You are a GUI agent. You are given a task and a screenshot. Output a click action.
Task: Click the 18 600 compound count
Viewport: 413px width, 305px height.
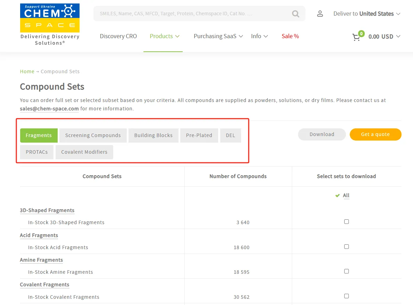pos(241,248)
